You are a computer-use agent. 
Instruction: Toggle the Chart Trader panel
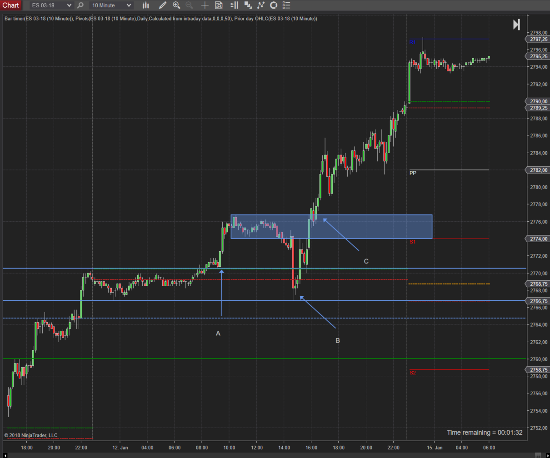(x=234, y=5)
